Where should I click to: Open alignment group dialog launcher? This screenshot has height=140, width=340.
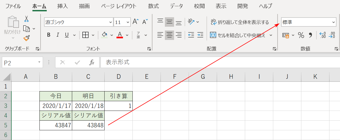pyautogui.click(x=275, y=49)
